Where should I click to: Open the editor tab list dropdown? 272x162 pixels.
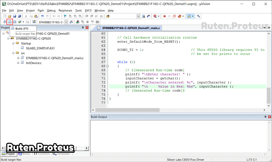265,28
